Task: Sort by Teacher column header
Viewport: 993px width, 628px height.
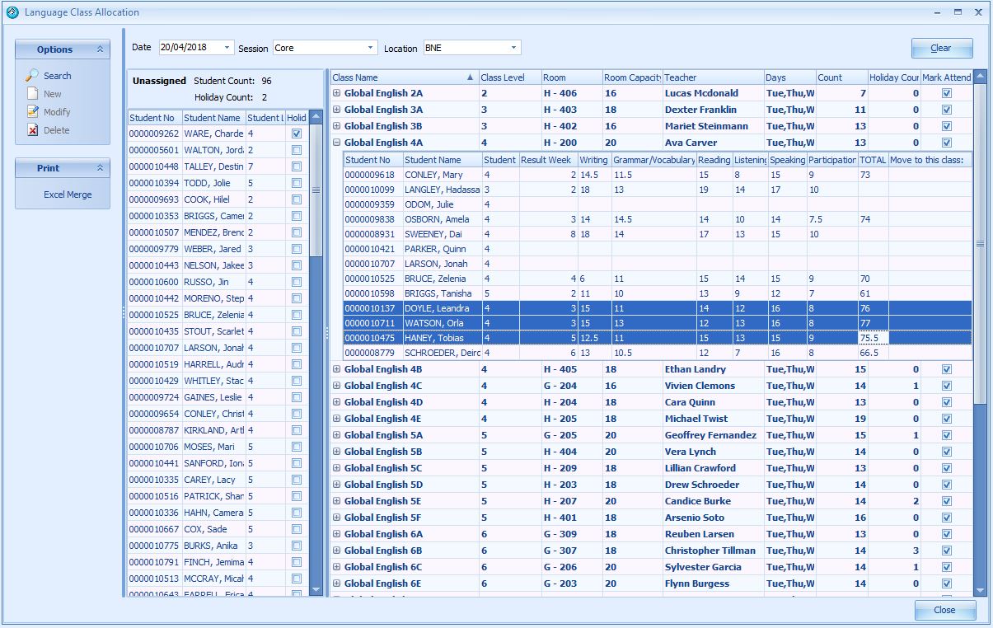Action: click(713, 77)
